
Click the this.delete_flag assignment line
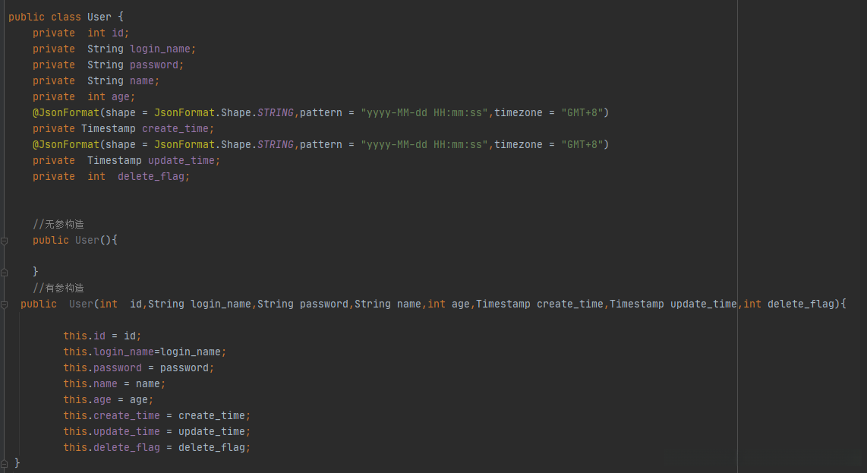click(x=156, y=447)
